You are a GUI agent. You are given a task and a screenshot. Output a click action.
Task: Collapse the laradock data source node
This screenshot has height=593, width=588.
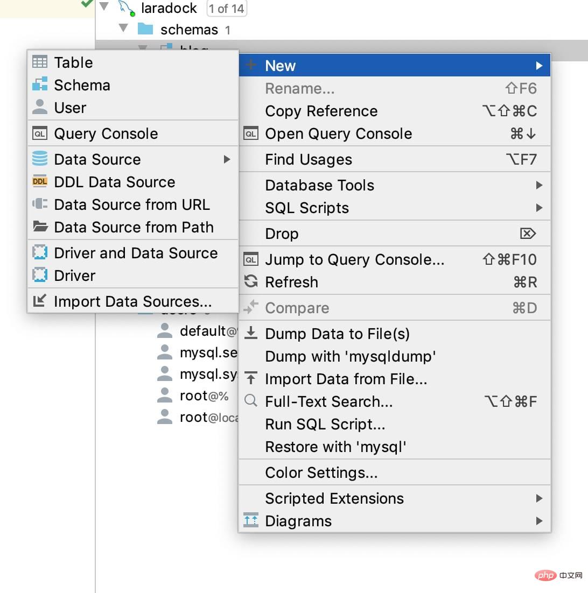coord(104,6)
